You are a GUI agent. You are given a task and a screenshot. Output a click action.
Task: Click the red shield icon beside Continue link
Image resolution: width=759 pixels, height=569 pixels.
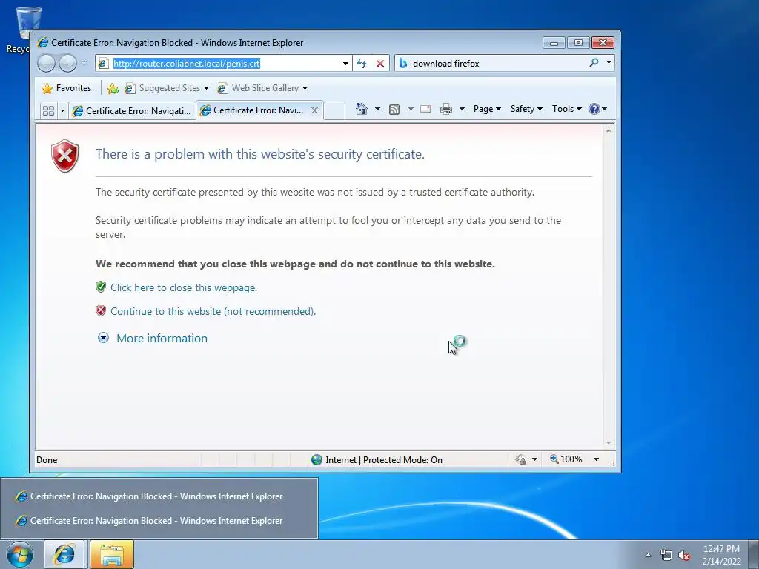tap(101, 310)
